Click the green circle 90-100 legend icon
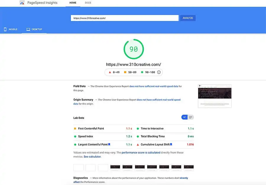Screen dimensions: 266x185 tap(142, 72)
